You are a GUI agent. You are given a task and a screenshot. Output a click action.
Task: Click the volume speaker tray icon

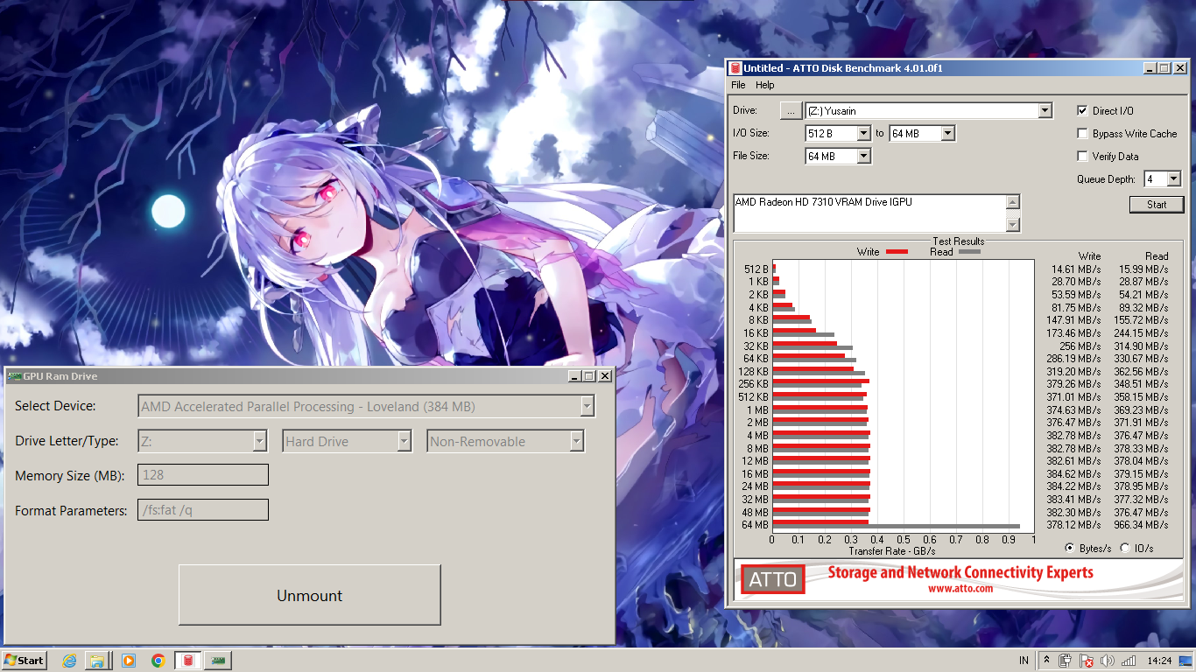(1108, 661)
